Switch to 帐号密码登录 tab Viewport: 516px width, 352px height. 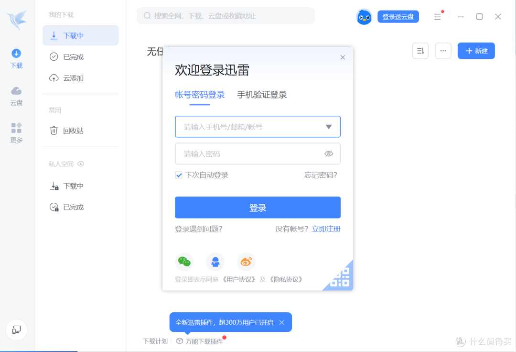[x=200, y=95]
